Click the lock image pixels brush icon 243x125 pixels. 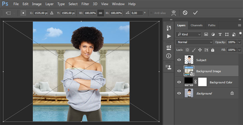194,50
